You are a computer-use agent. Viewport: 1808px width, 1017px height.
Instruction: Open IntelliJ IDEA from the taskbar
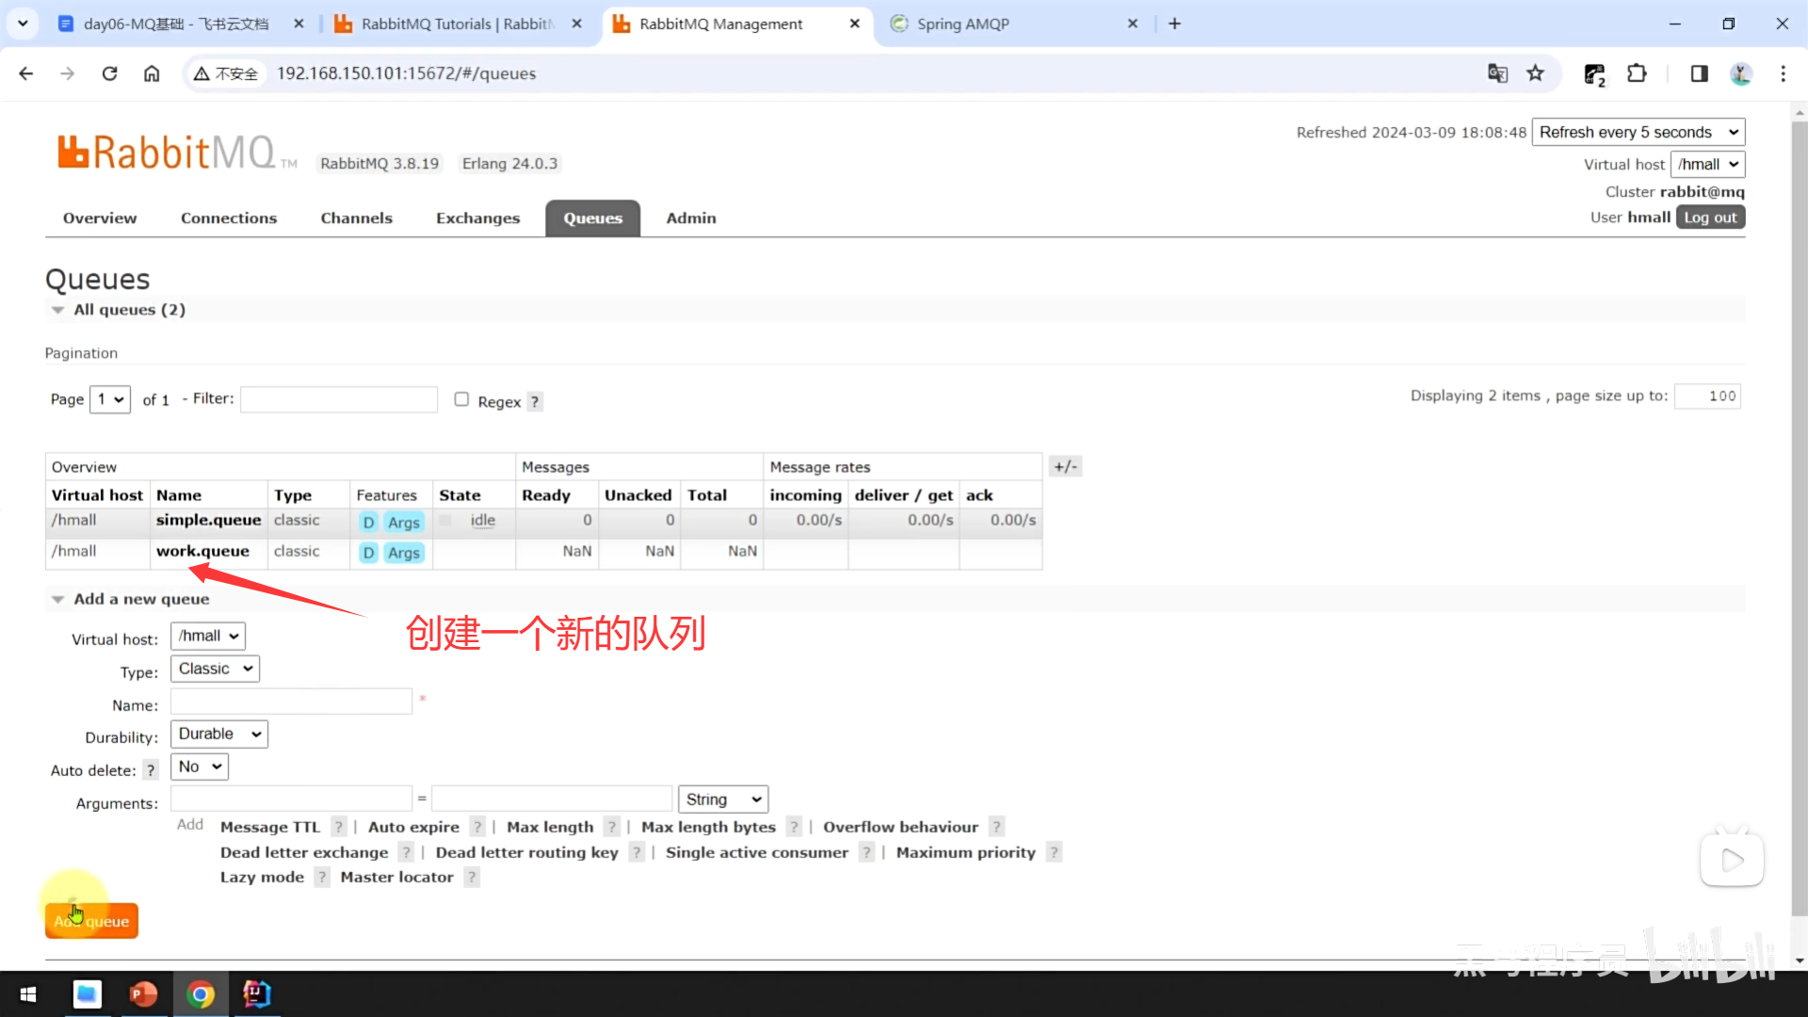(x=256, y=993)
